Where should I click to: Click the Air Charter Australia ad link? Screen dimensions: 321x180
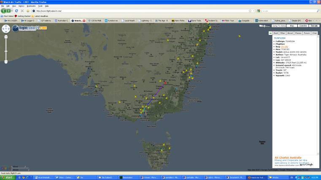[288, 158]
